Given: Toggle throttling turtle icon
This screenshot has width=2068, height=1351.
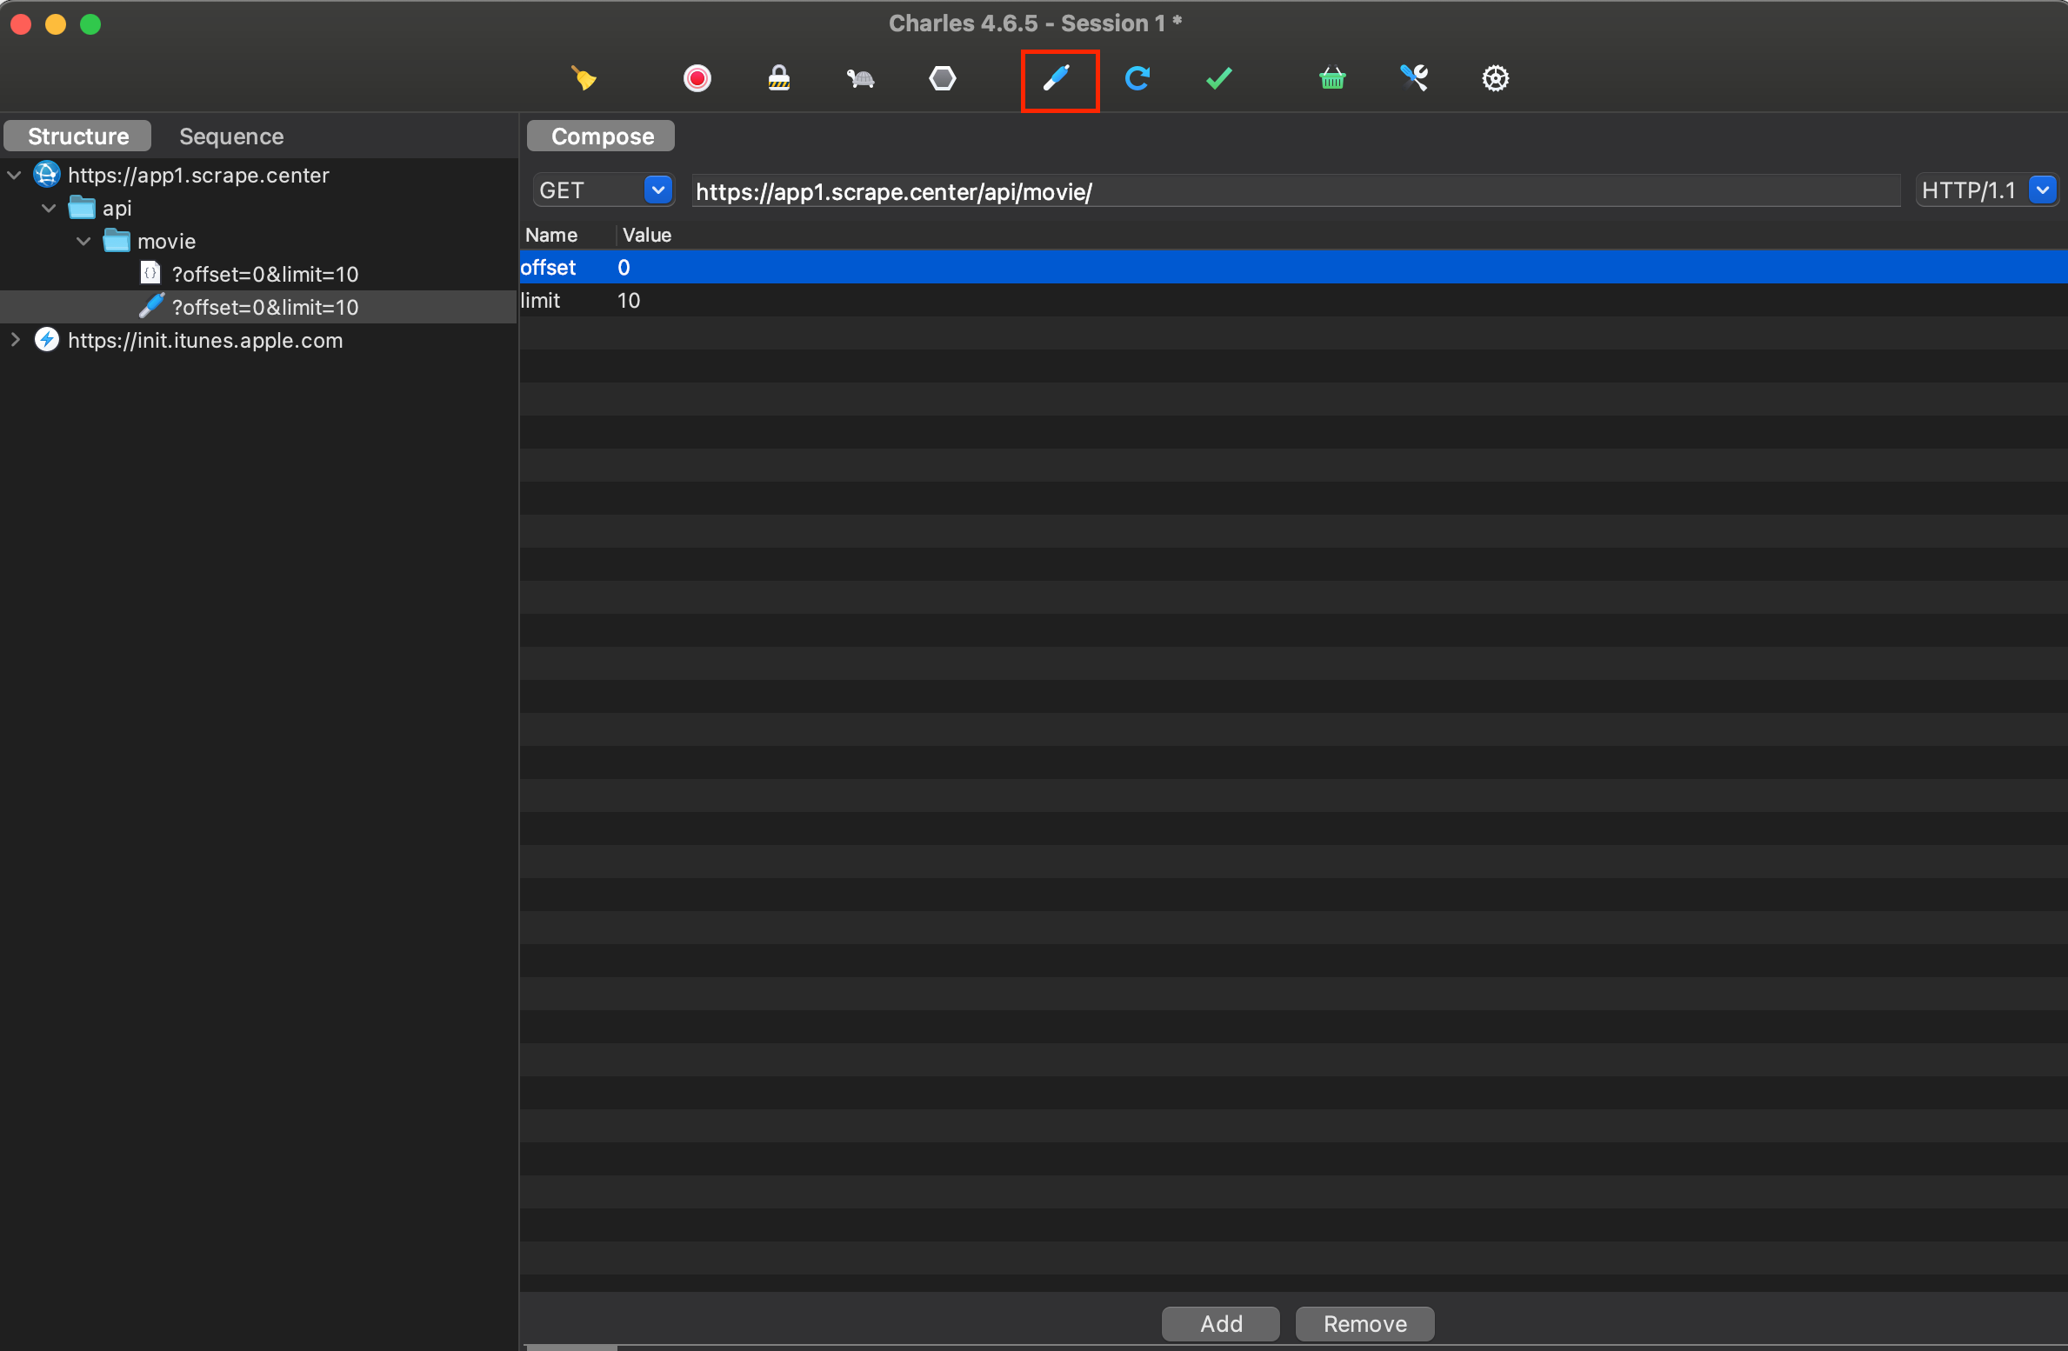Looking at the screenshot, I should (860, 79).
